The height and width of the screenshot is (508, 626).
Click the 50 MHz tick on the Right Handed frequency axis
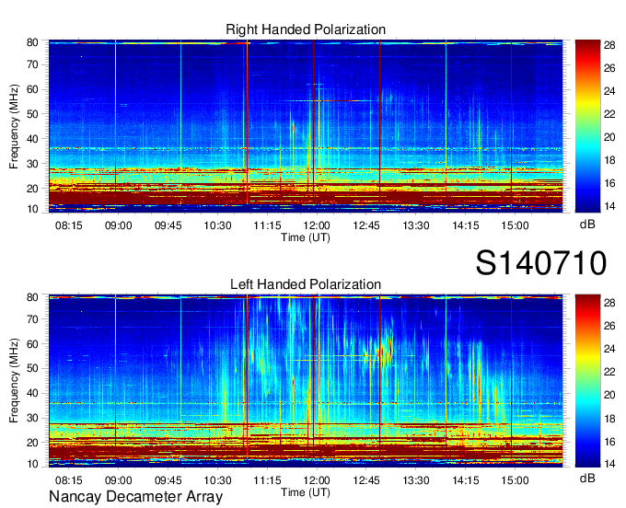[x=32, y=114]
